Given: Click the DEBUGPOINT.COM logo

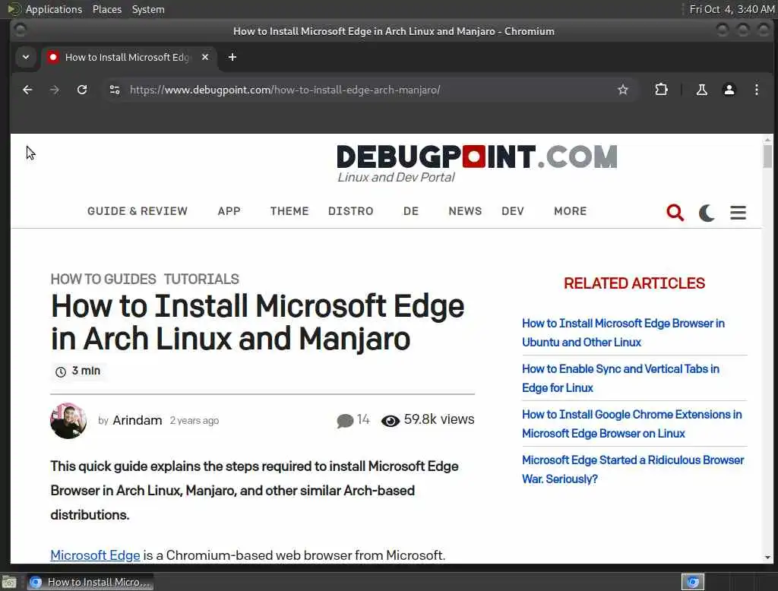Looking at the screenshot, I should coord(477,156).
